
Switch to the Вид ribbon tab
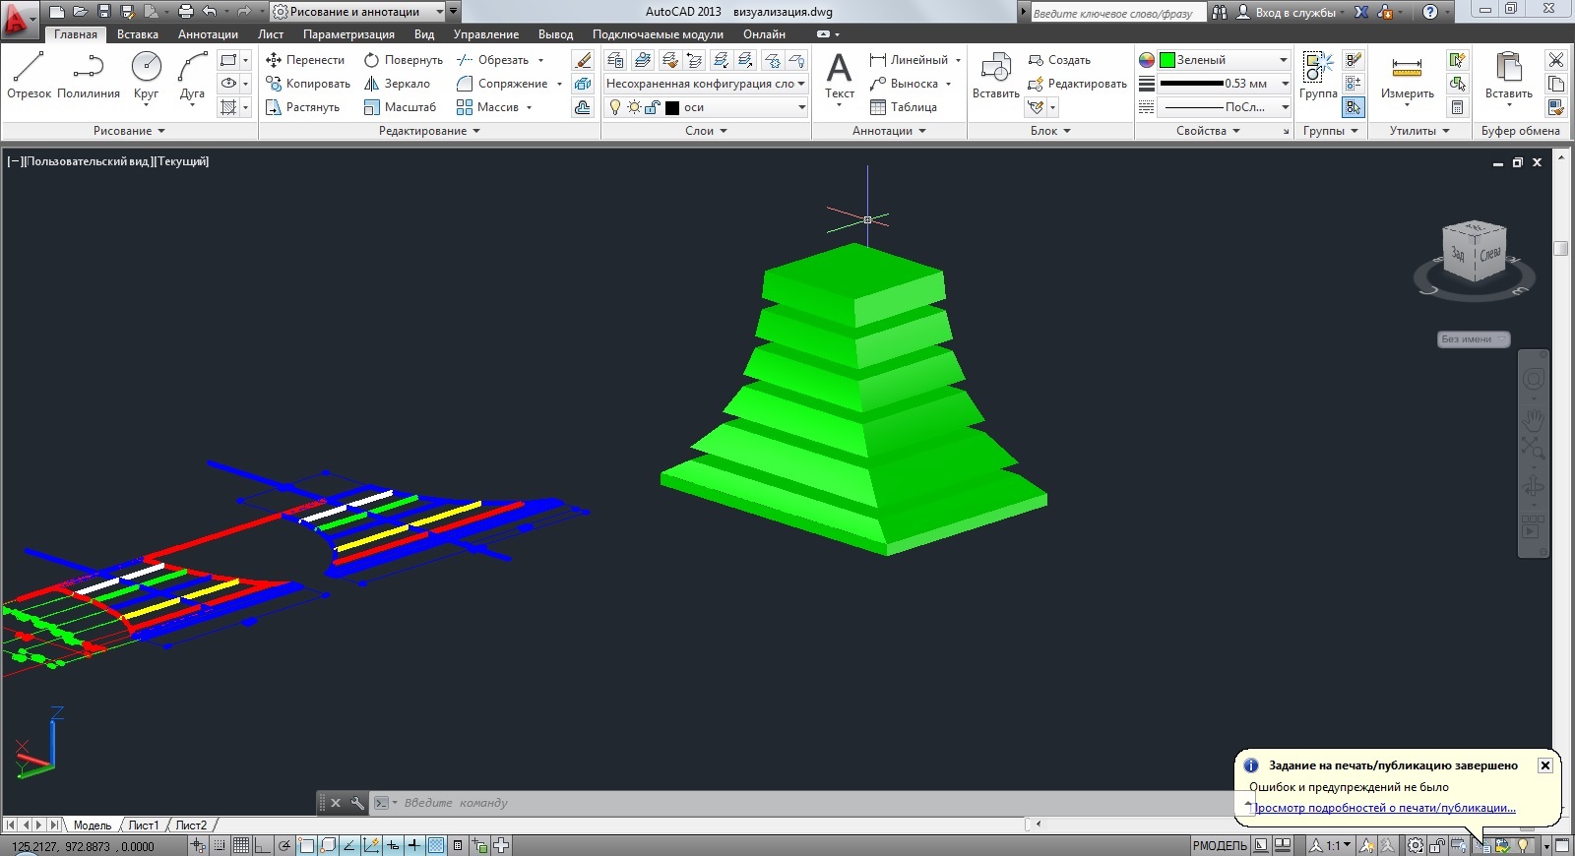424,34
